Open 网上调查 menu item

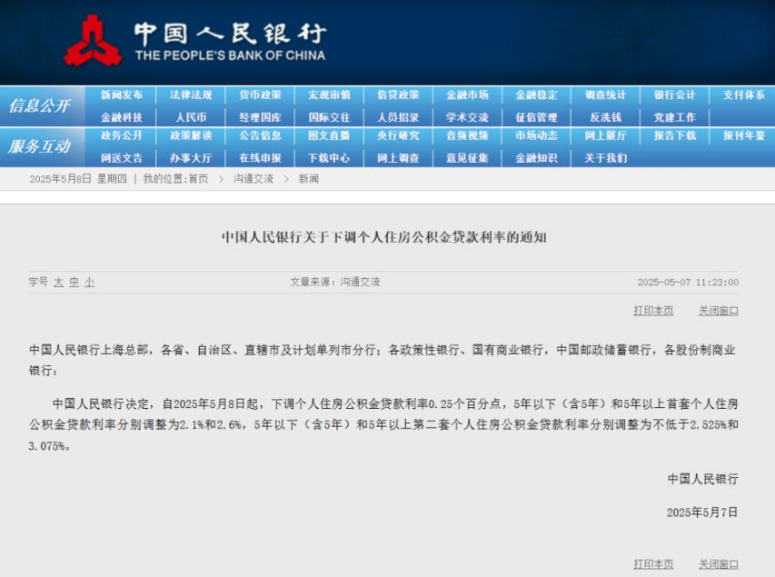point(398,158)
